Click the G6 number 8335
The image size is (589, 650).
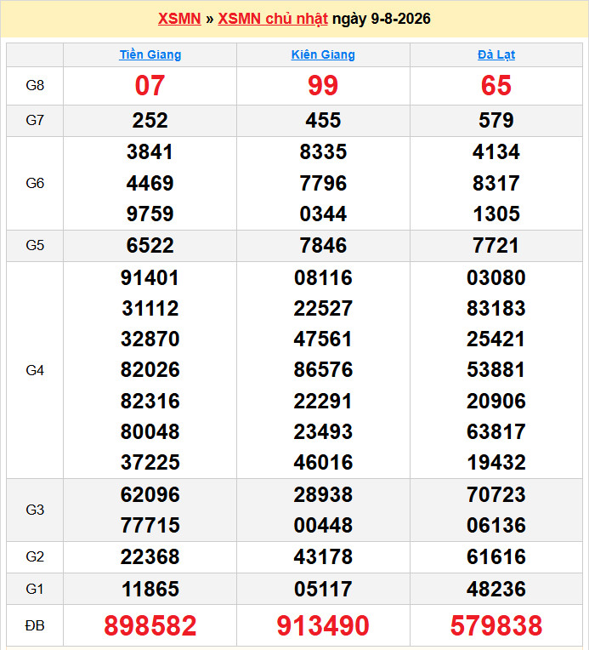point(323,151)
